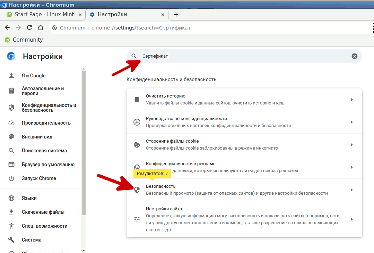Open Сторонние файлы cookie row

244,145
